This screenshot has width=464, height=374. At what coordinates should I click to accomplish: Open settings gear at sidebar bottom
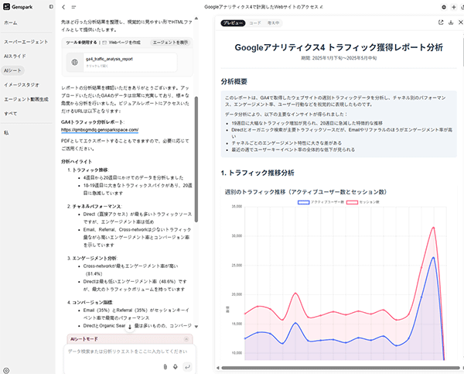click(6, 370)
